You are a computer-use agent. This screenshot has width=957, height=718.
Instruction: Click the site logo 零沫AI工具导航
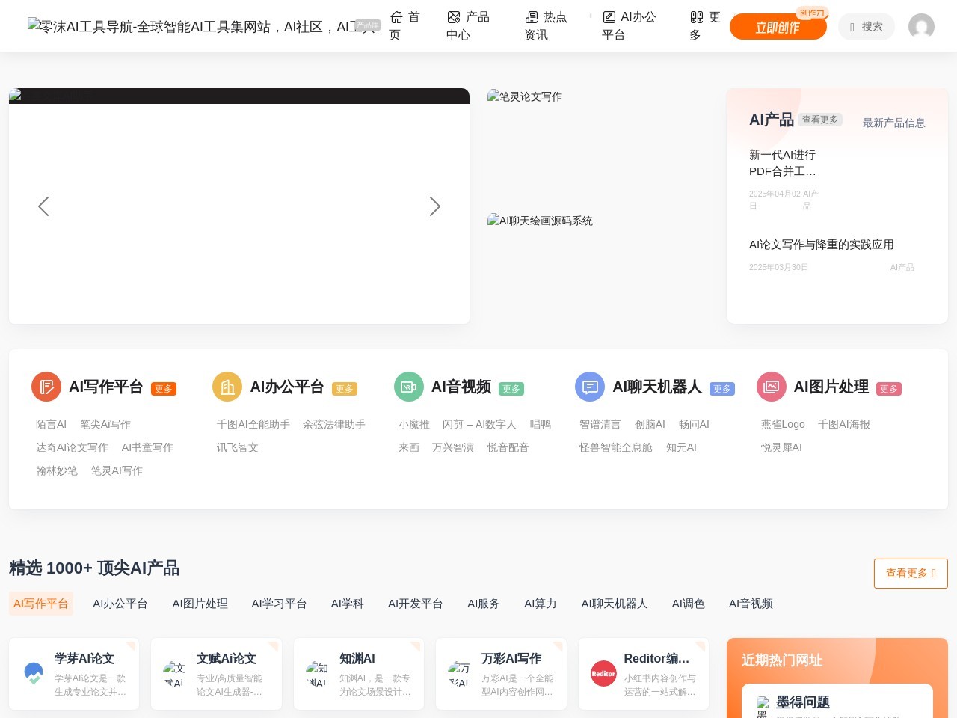point(202,26)
